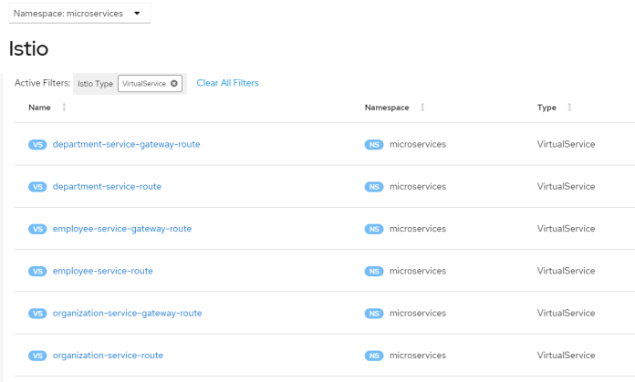Sort by the Type column arrow
Screen dimensions: 635x382
tap(569, 108)
